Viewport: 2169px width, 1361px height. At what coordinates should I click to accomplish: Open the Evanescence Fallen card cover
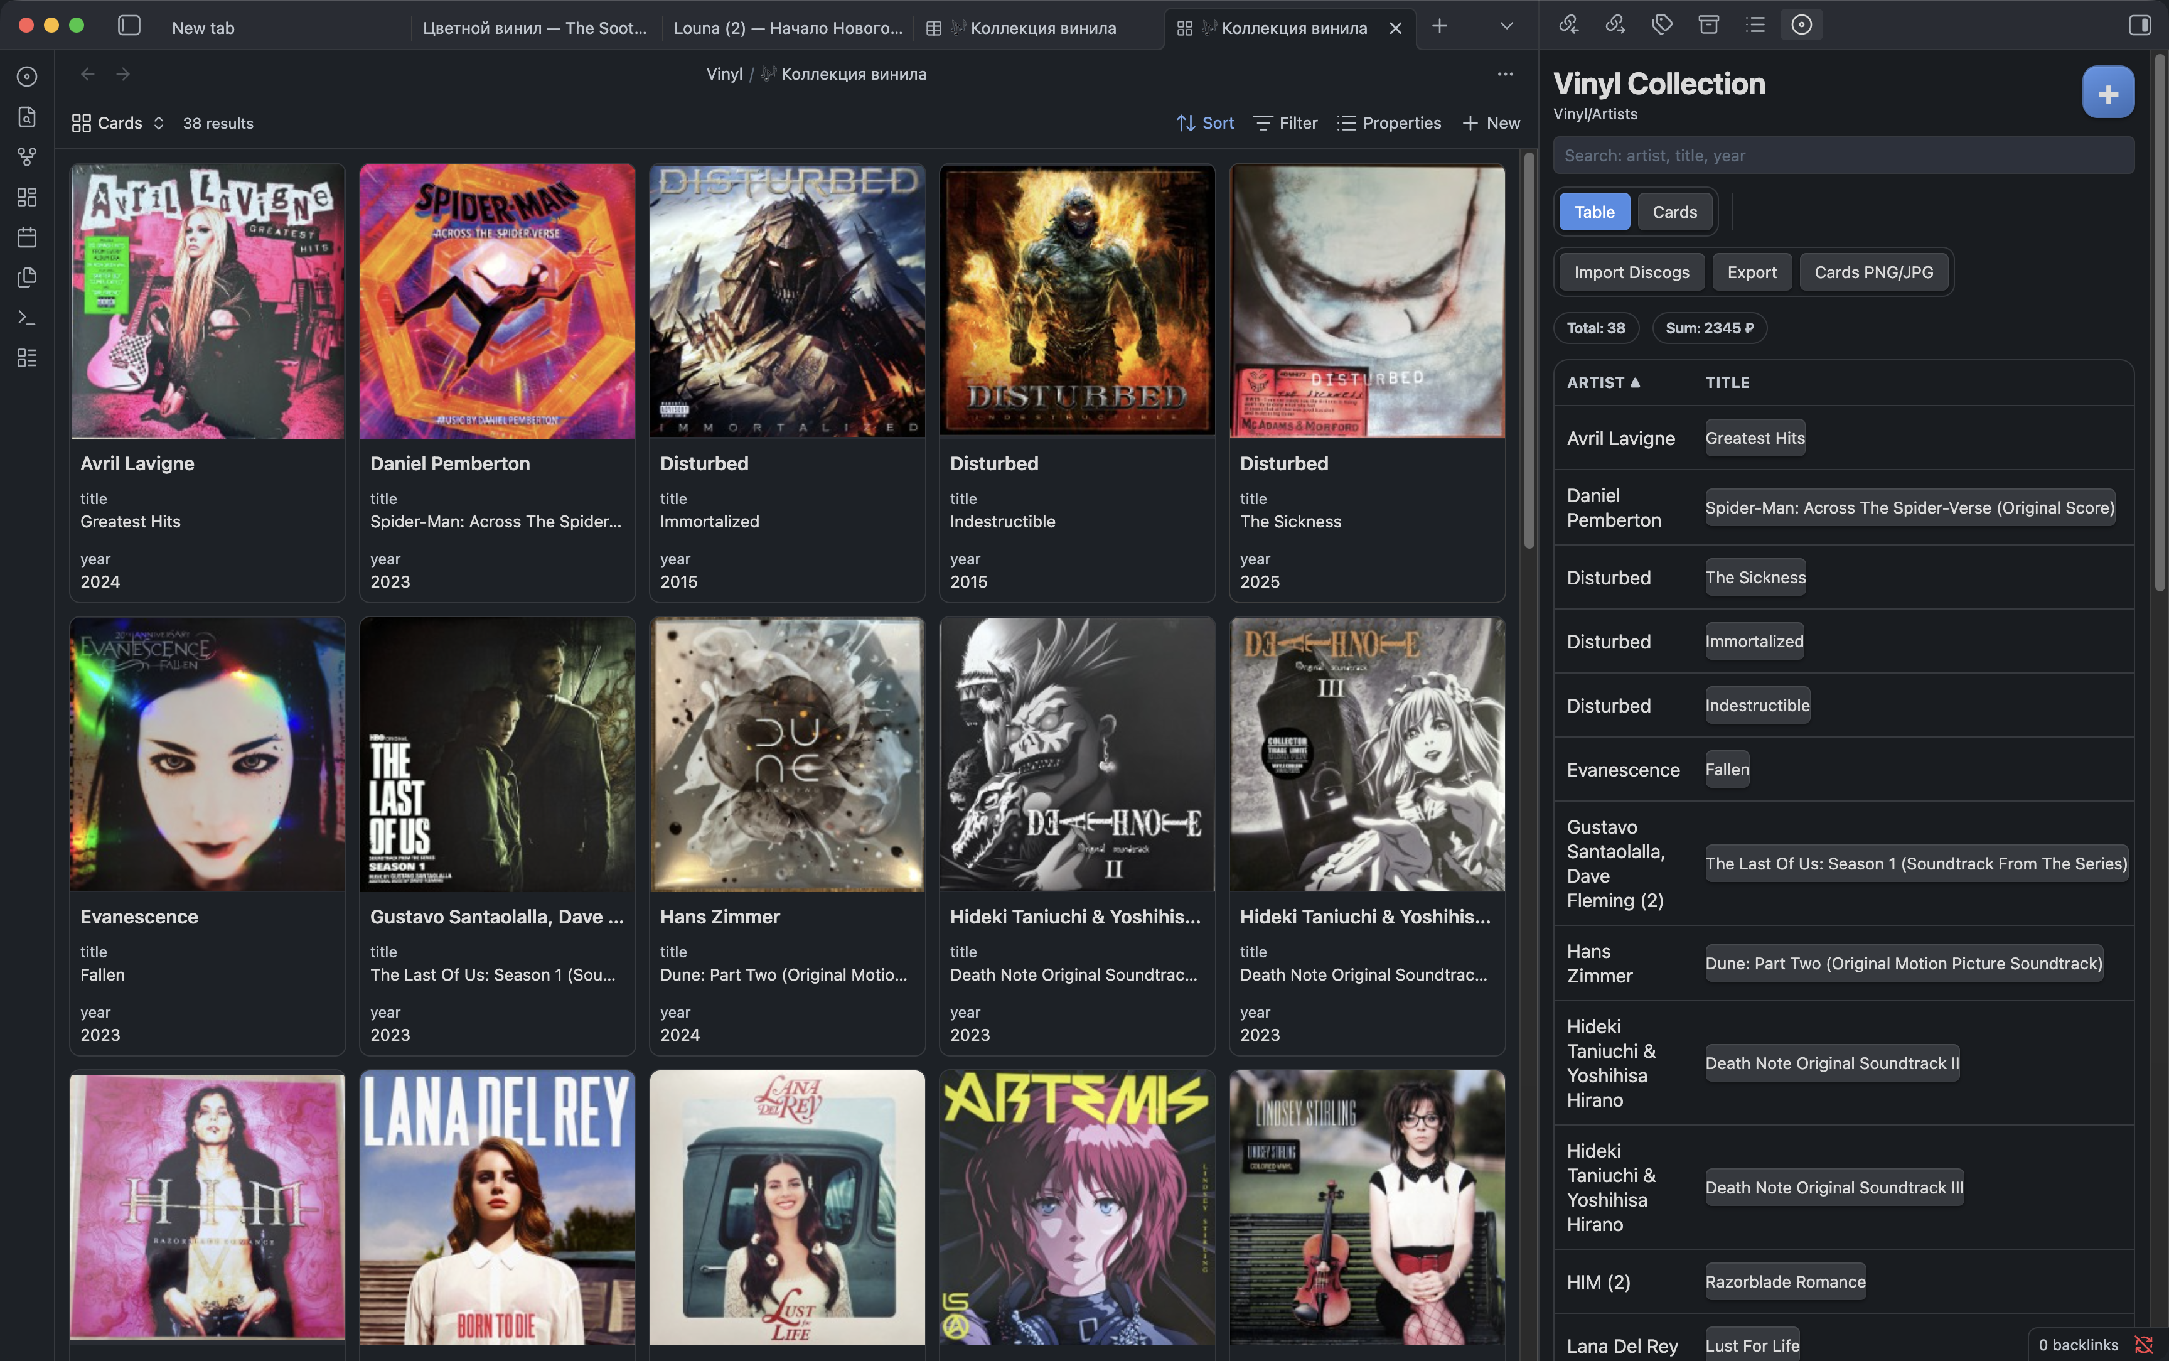[x=208, y=755]
